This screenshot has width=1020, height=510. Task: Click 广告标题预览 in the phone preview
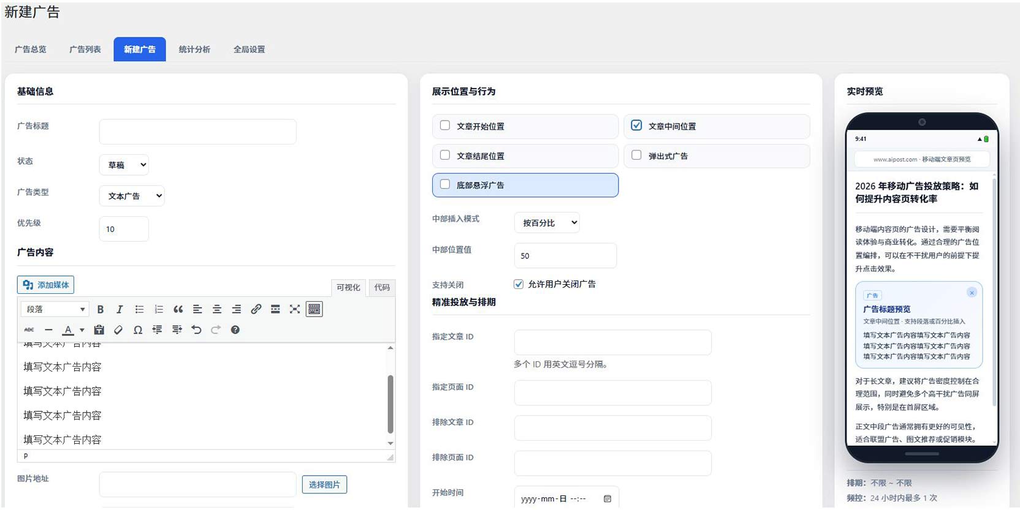click(887, 309)
